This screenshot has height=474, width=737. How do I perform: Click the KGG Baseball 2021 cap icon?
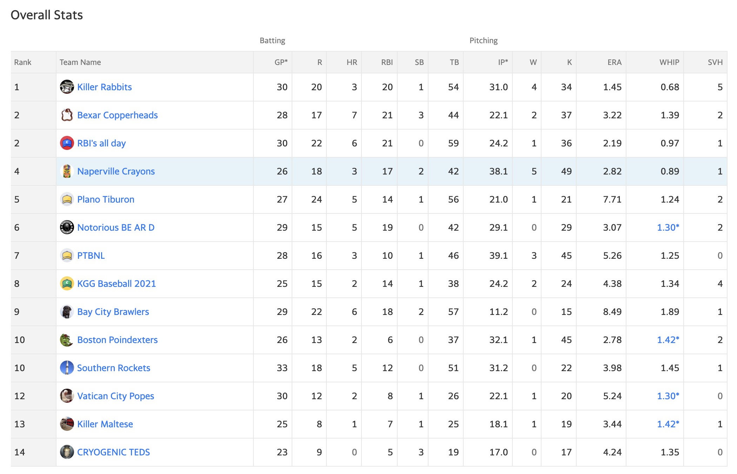click(x=67, y=283)
